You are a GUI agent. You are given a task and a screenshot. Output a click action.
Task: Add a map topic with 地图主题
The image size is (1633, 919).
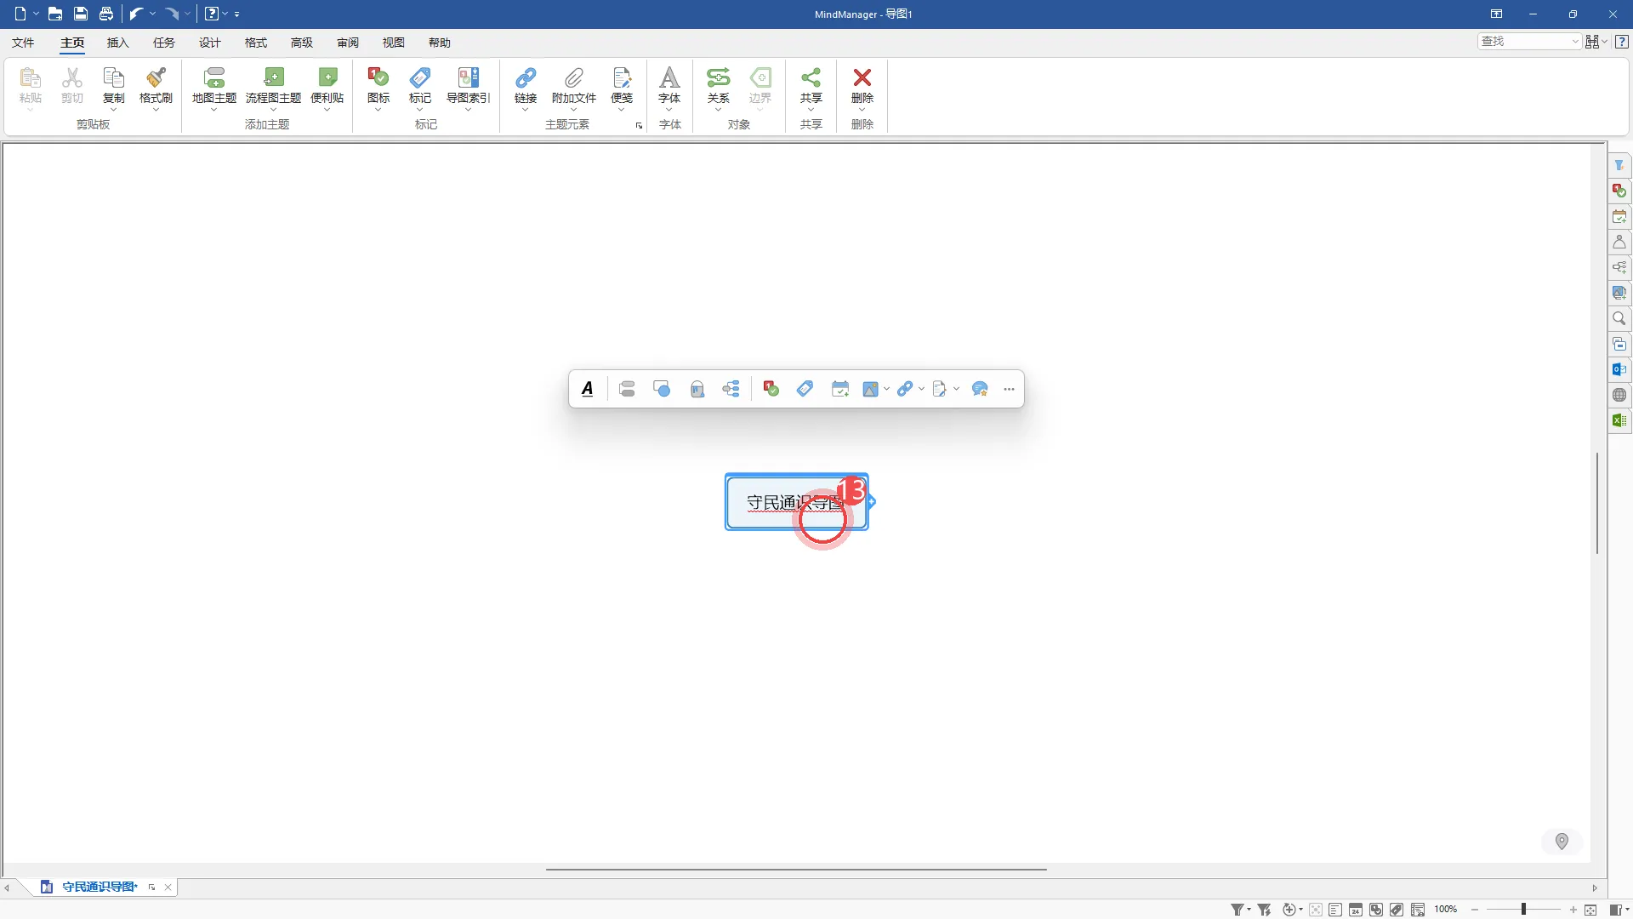214,85
